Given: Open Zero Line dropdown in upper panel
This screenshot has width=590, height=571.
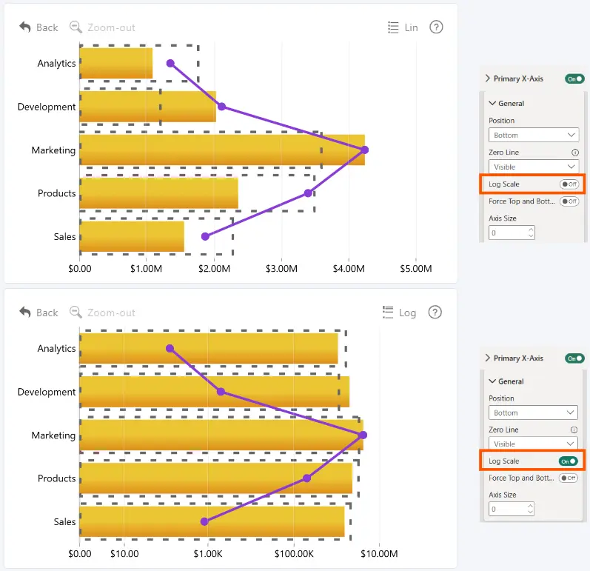Looking at the screenshot, I should [533, 167].
